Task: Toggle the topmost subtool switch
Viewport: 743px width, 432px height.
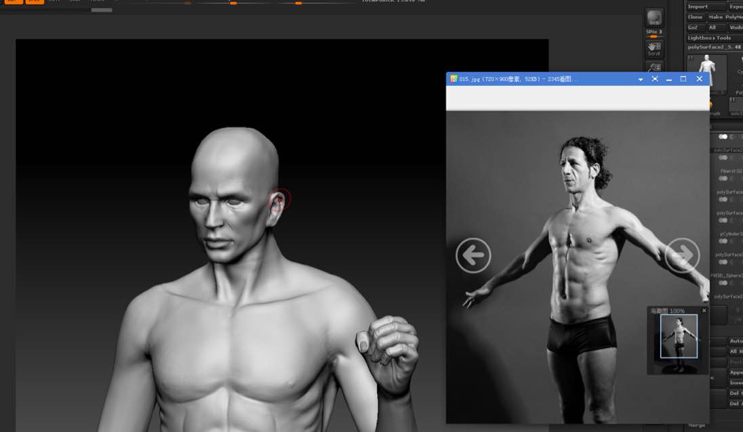Action: click(x=723, y=137)
